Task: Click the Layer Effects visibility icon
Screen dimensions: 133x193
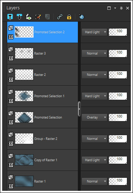Action: (28, 17)
